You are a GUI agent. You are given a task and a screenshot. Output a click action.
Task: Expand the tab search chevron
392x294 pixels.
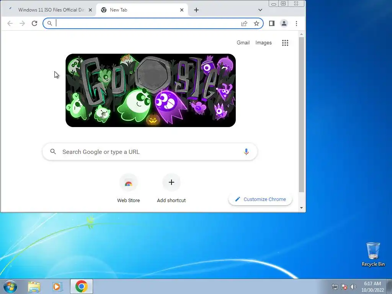click(x=260, y=10)
